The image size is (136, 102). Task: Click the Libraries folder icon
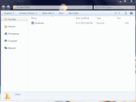click(6, 27)
